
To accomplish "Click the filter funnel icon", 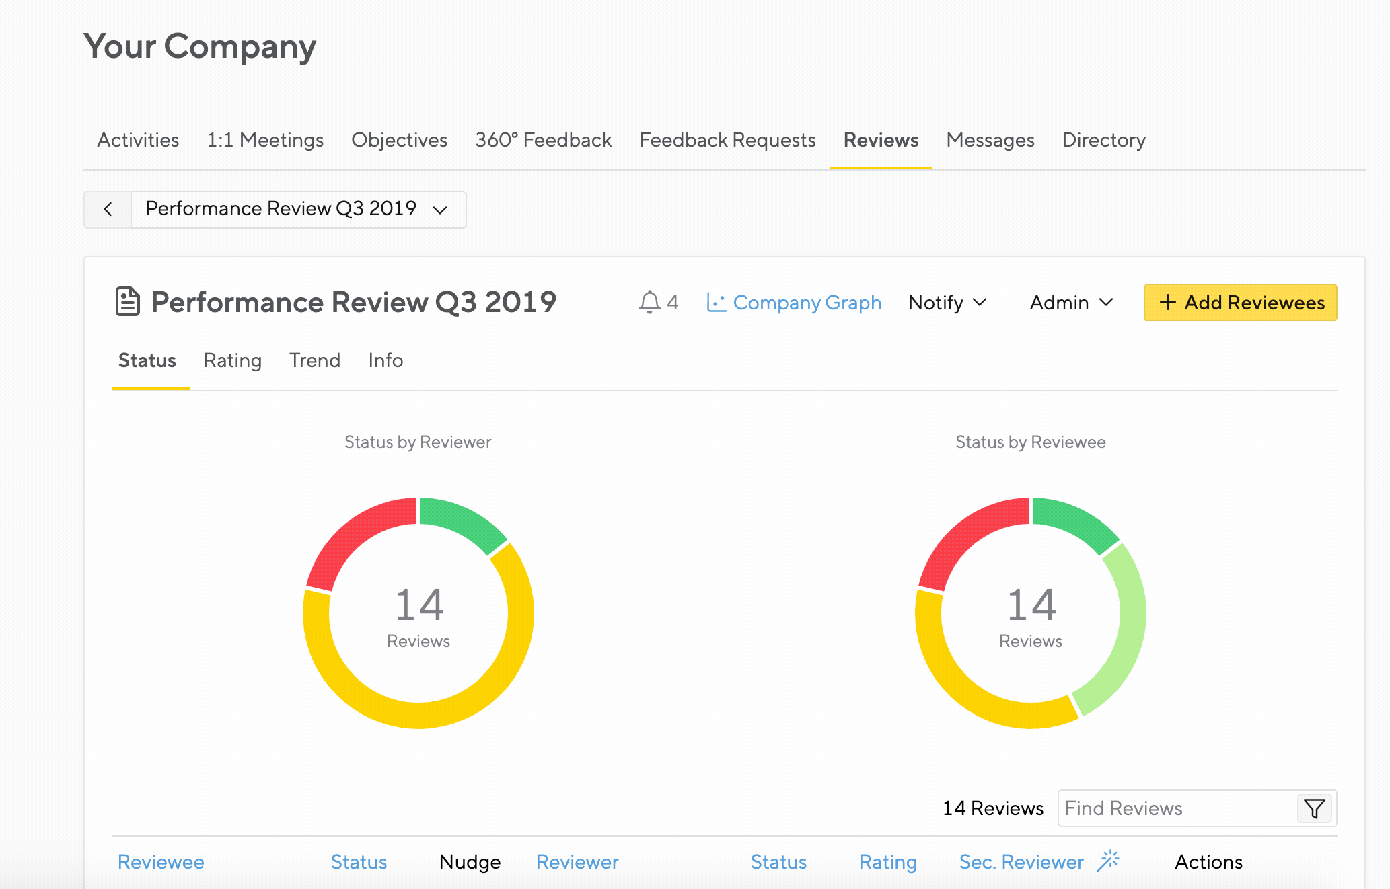I will (1314, 808).
